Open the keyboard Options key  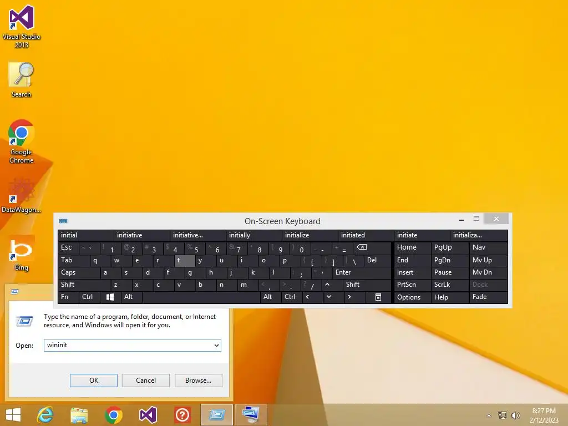pos(413,297)
